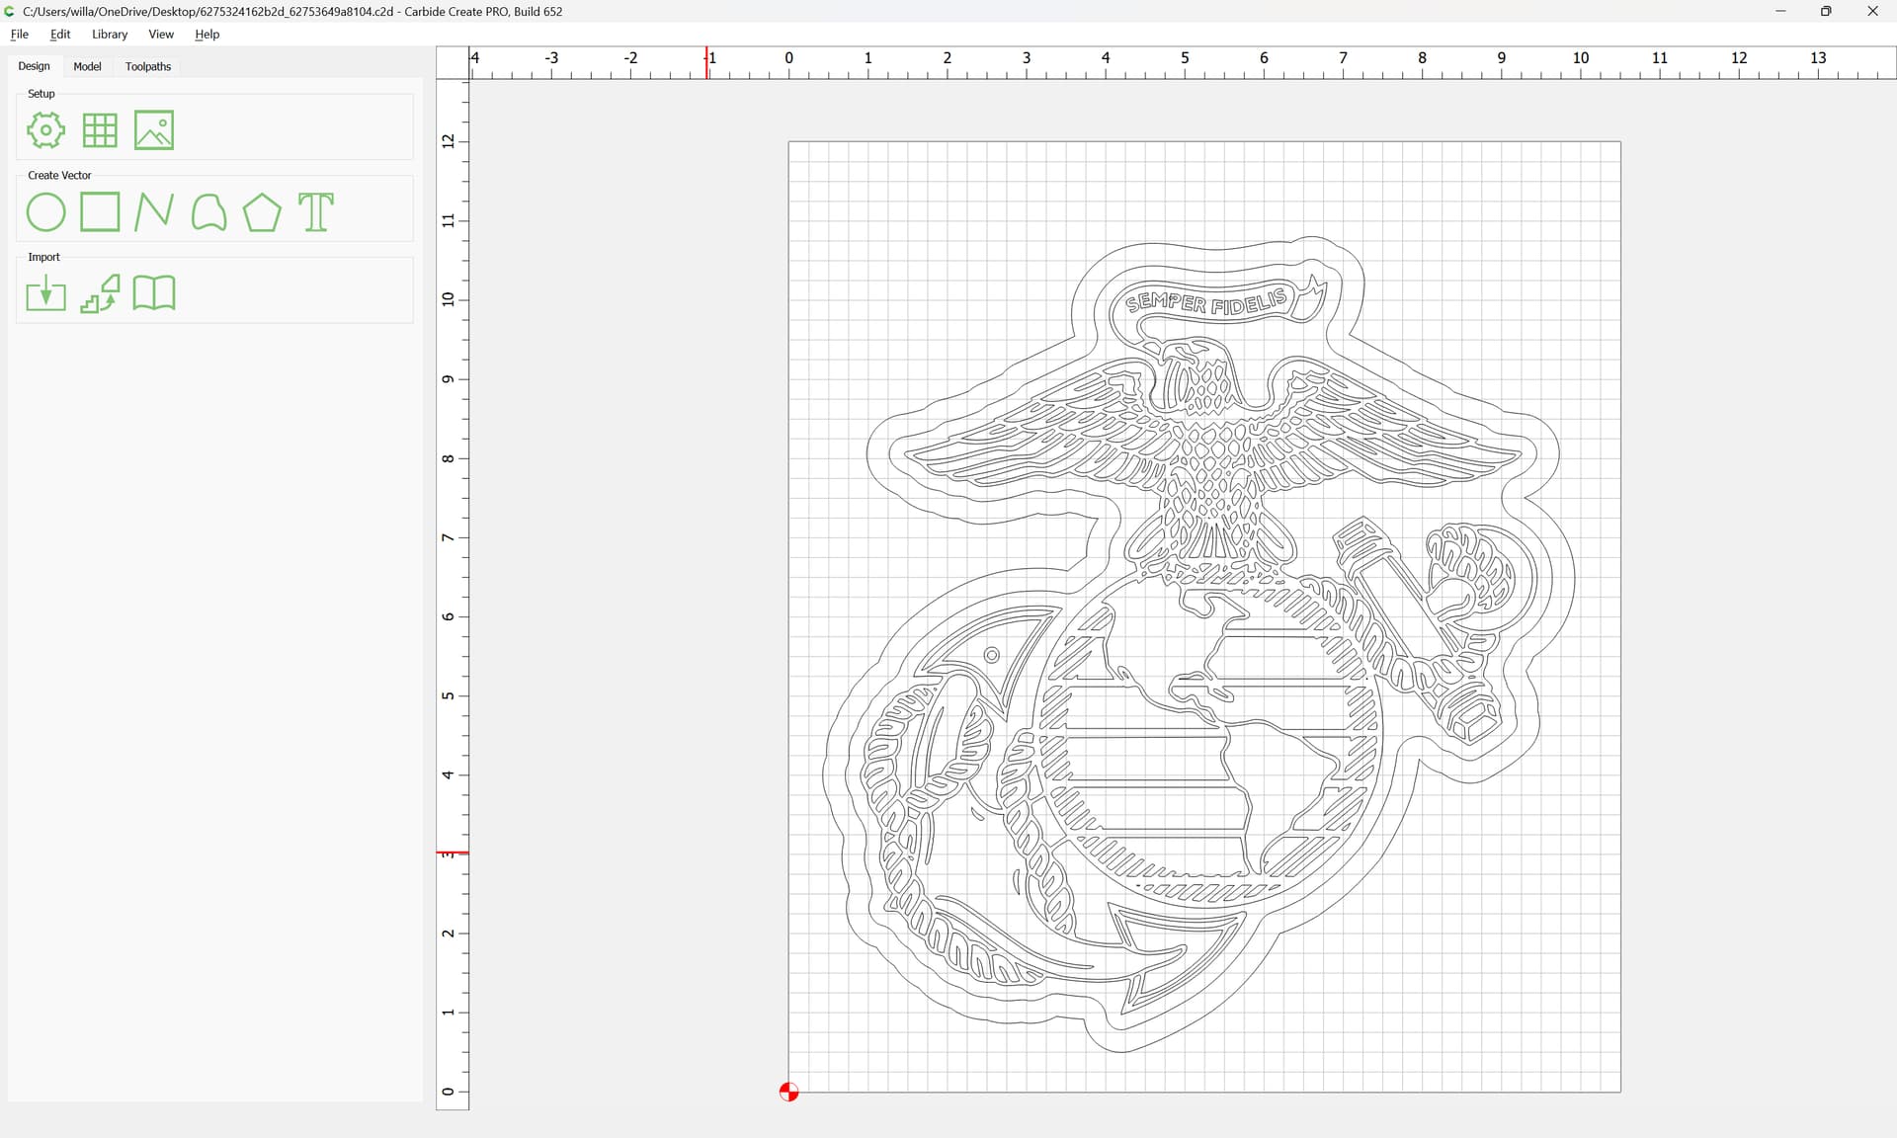
Task: Open the File menu
Action: click(19, 34)
